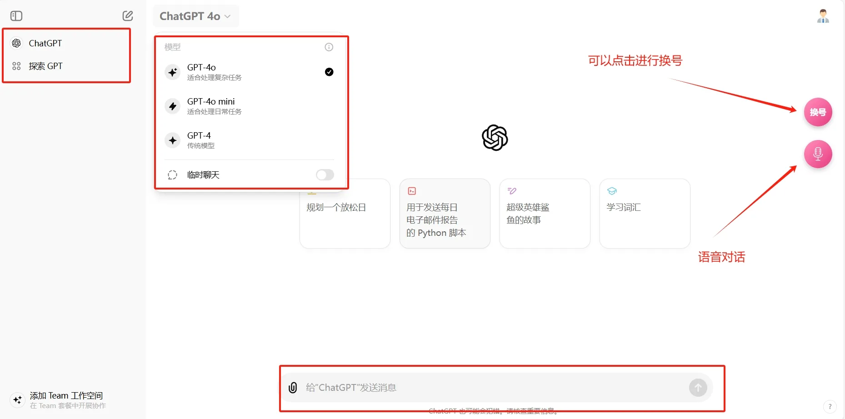Click the 传统模型 description text
Image resolution: width=845 pixels, height=419 pixels.
(x=201, y=146)
